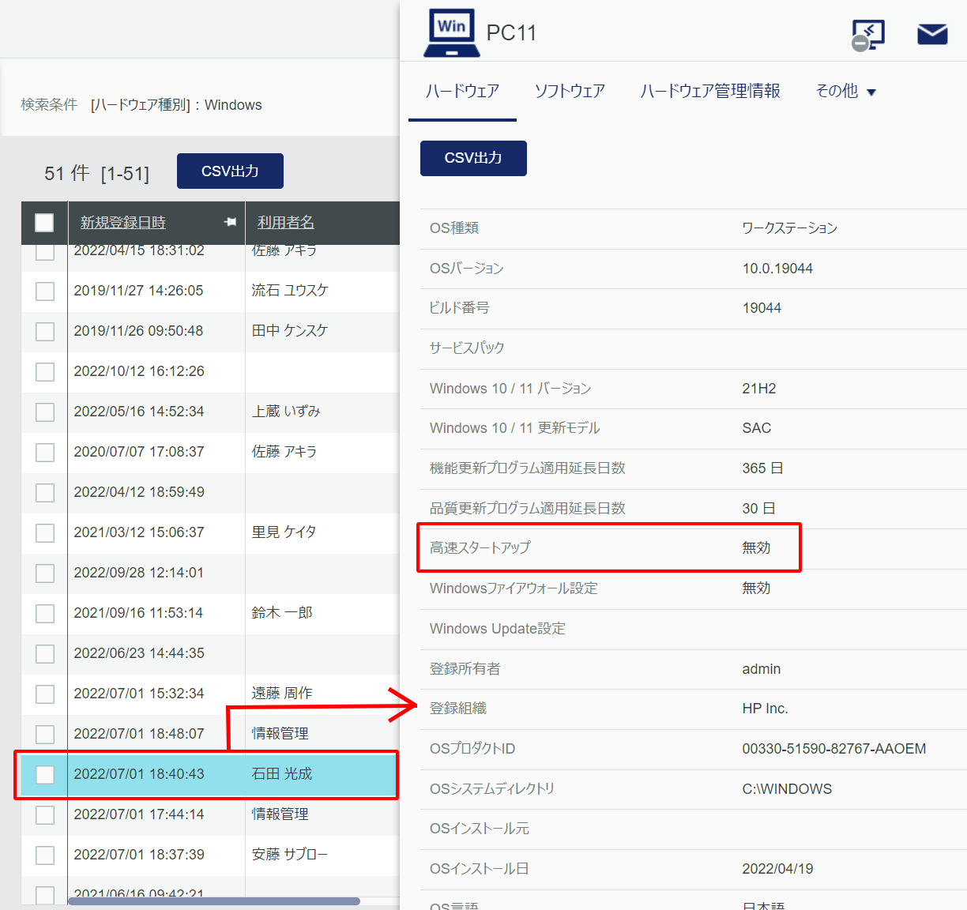
Task: Click the Windows Update設定 label
Action: [x=498, y=629]
